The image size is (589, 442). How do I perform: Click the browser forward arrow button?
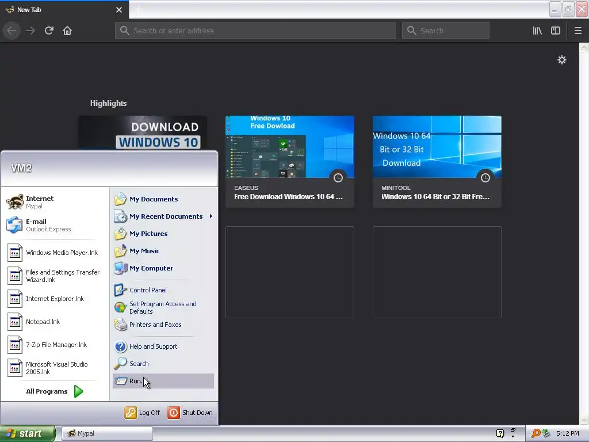point(30,31)
